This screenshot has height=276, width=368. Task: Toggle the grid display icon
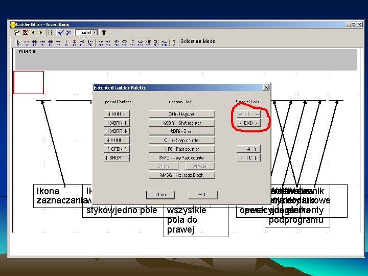[51, 32]
